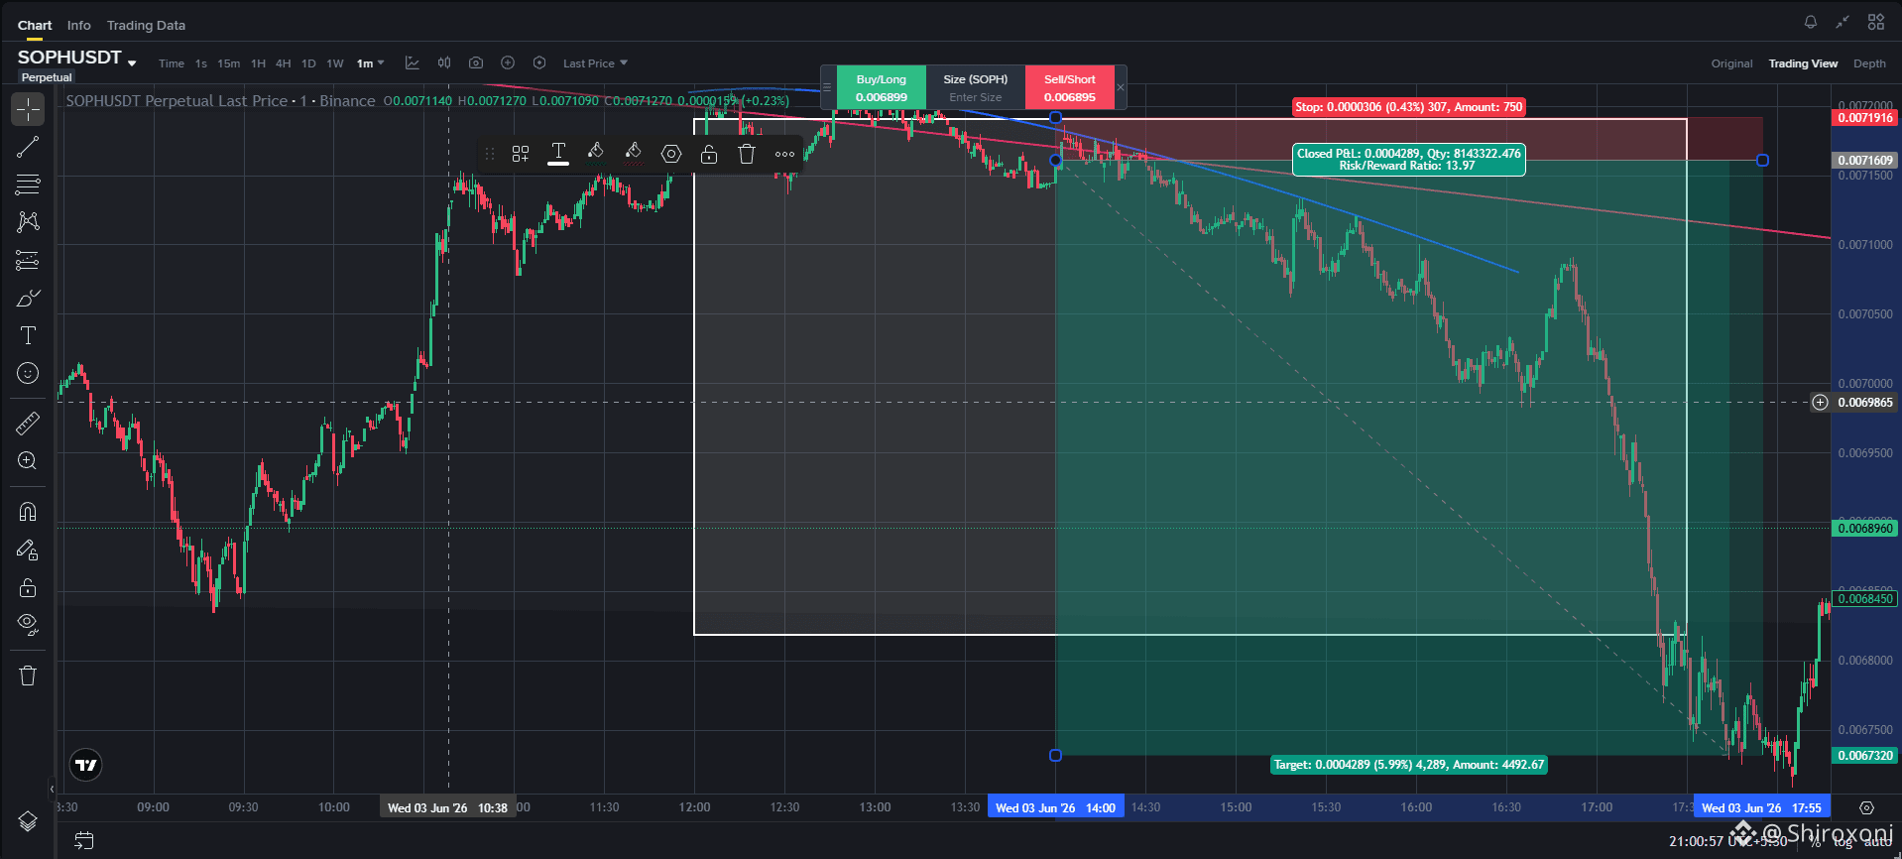Select the ruler measure tool
This screenshot has width=1902, height=859.
tap(28, 424)
